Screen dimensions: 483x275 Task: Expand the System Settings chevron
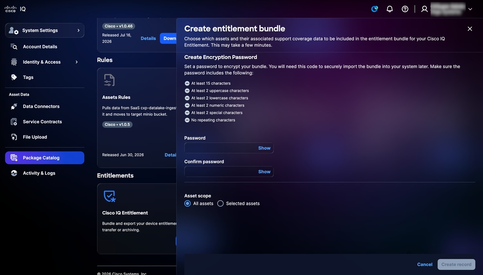coord(78,30)
